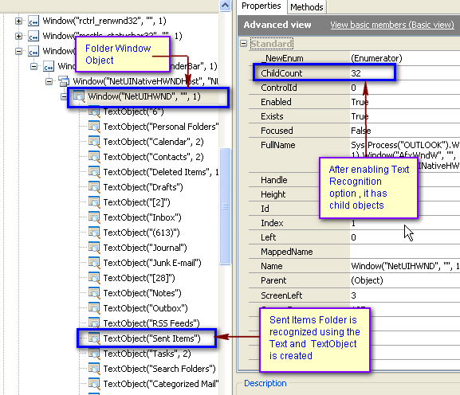Click the TextObject("Inbox") icon
460x395 pixels.
coord(94,217)
